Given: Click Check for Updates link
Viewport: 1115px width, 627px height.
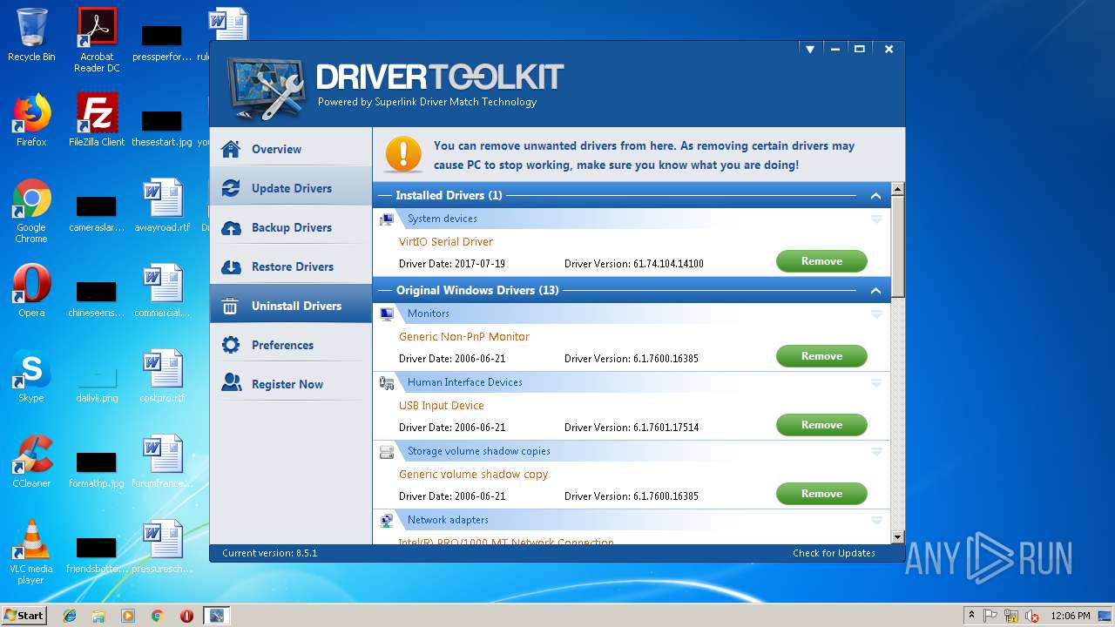Looking at the screenshot, I should 834,553.
